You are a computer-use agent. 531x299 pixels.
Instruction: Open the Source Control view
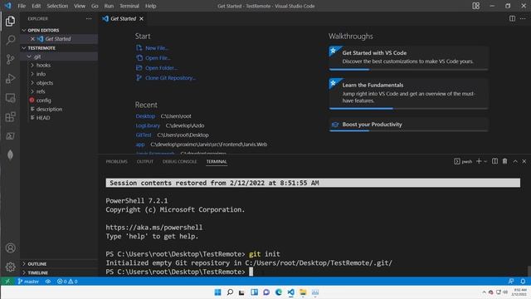[10, 59]
